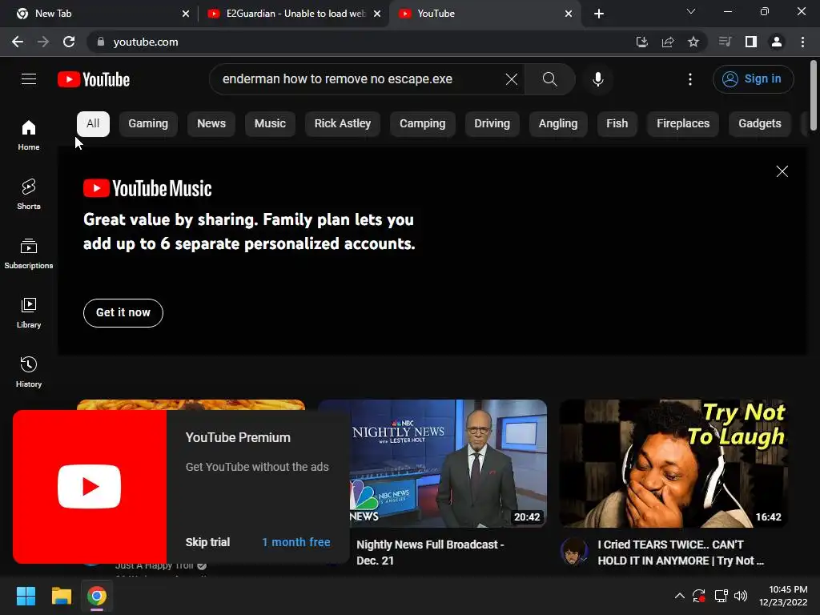Open the YouTube hamburger guide menu

(x=29, y=79)
